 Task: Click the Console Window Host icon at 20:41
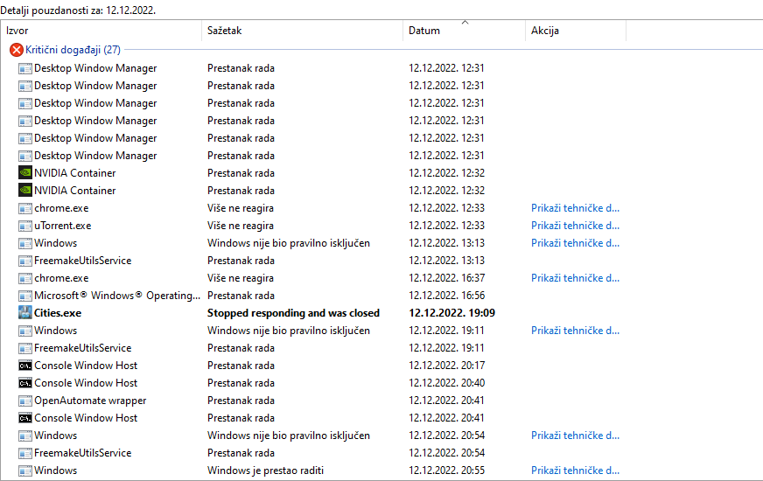pos(24,418)
